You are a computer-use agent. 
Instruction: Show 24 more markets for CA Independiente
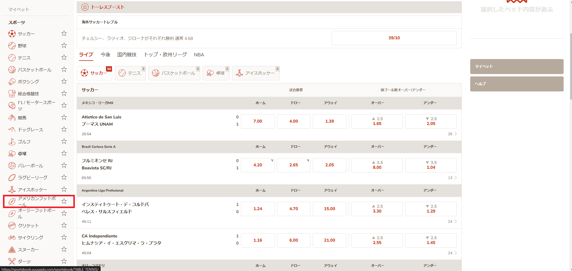[x=452, y=253]
